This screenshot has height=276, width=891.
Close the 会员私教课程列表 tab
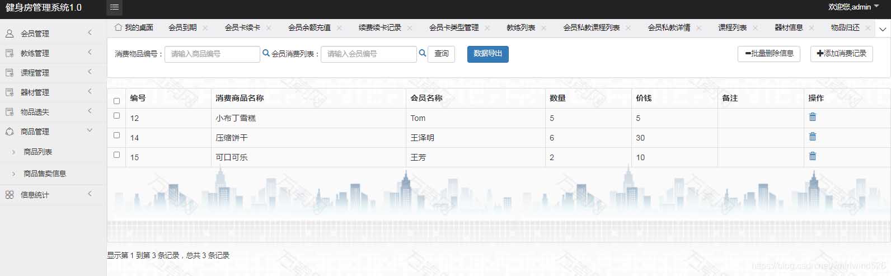pos(628,27)
